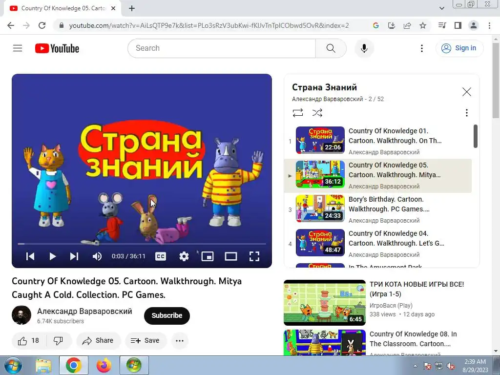
Task: Click the Sign in button
Action: pyautogui.click(x=459, y=48)
